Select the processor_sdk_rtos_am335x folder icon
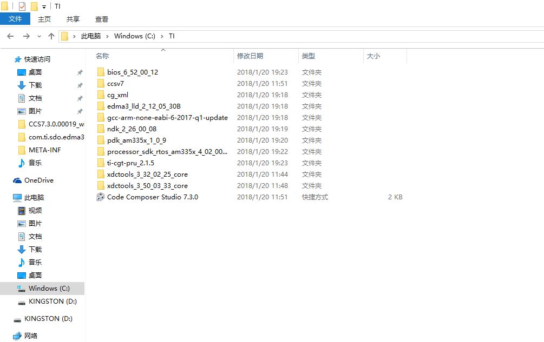 (101, 152)
